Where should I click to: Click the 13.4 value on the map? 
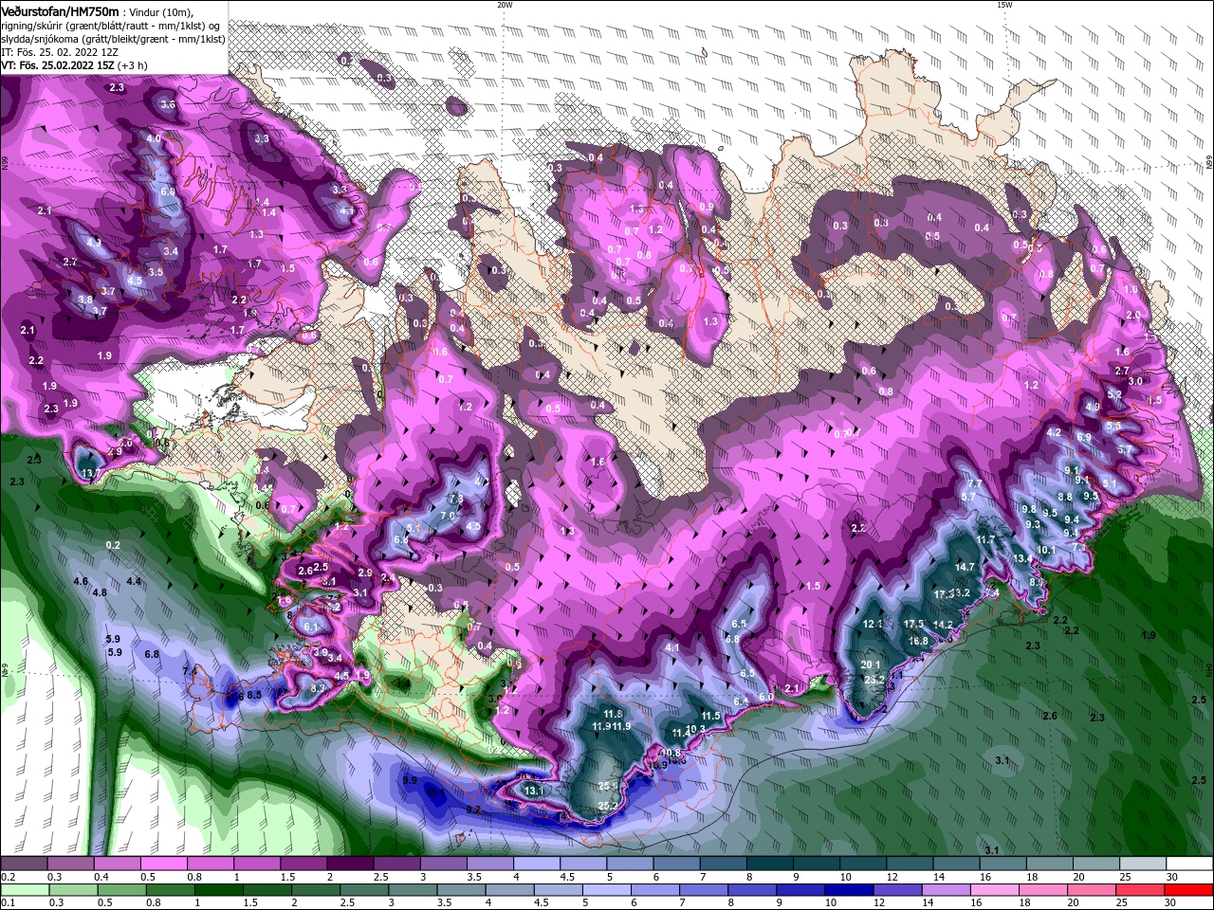point(1022,558)
